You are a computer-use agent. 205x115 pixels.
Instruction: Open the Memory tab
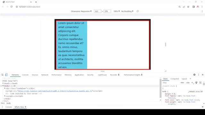[68, 75]
